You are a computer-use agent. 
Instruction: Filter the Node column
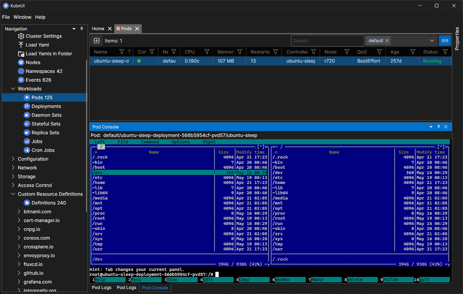(x=347, y=52)
